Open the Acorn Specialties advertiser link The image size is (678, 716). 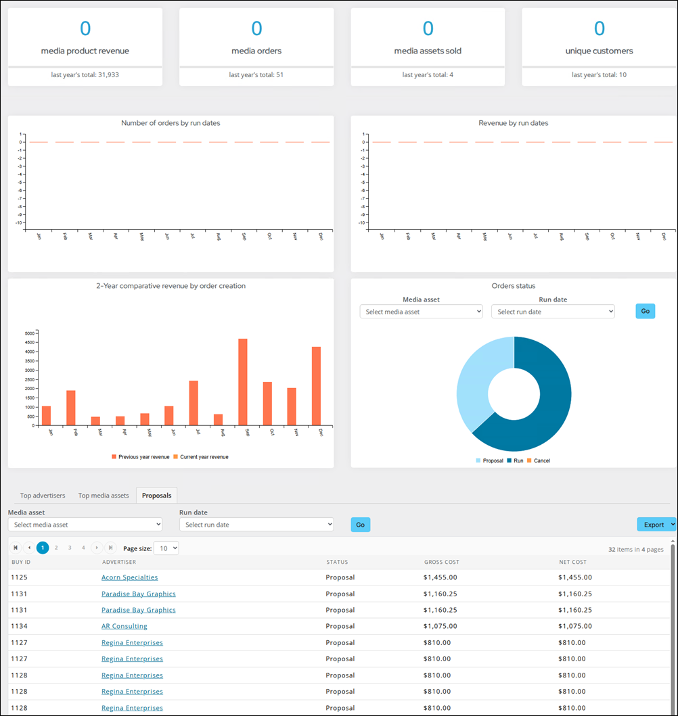tap(130, 577)
